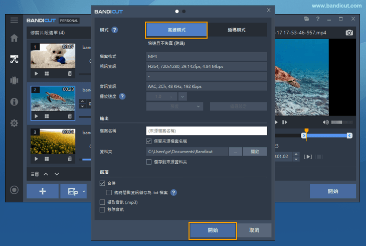The height and width of the screenshot is (246, 366).
Task: Enable save split info as .txt checkbox
Action: click(x=109, y=192)
